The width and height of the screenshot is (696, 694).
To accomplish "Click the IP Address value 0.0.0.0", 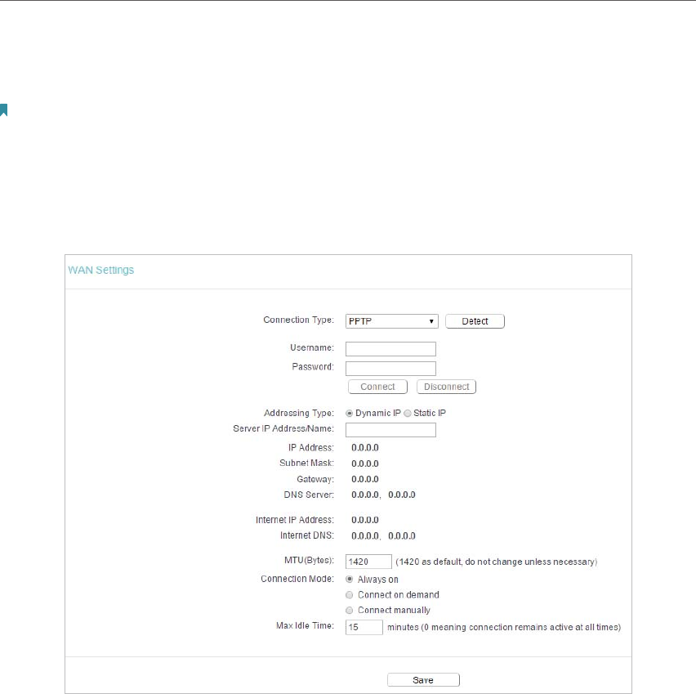I will pos(365,448).
